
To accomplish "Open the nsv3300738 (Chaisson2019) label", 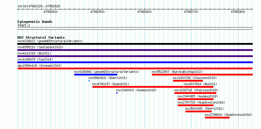I will [x=195, y=78].
